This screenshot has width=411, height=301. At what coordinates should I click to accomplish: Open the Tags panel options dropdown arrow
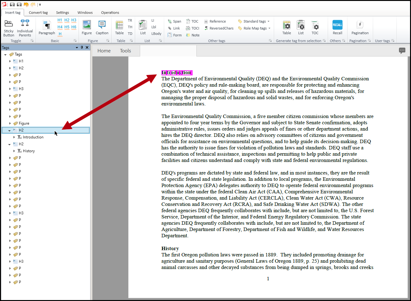click(77, 48)
